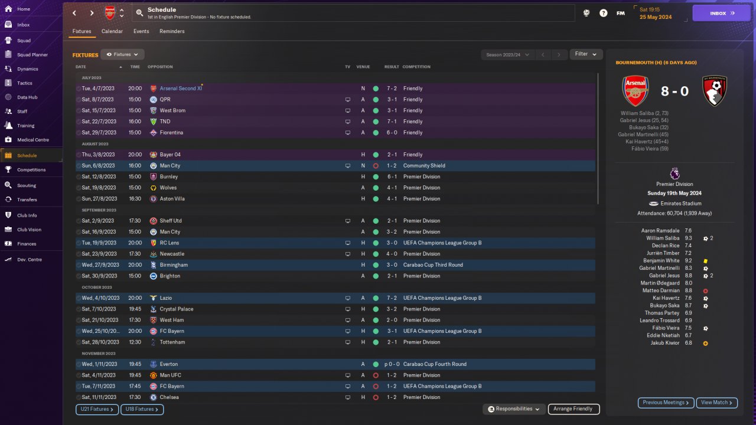Viewport: 756px width, 425px height.
Task: Open the Finances sidebar icon
Action: 8,244
